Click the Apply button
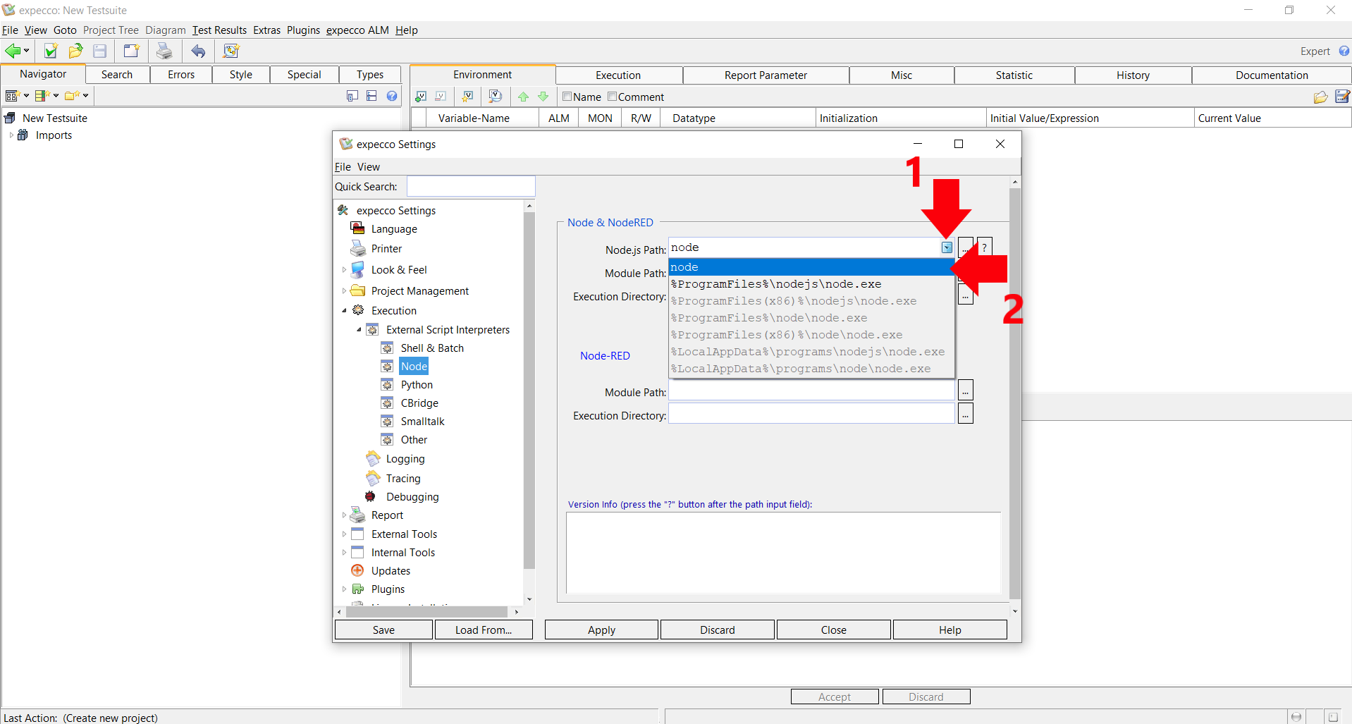Screen dimensions: 1352x724 click(x=601, y=630)
